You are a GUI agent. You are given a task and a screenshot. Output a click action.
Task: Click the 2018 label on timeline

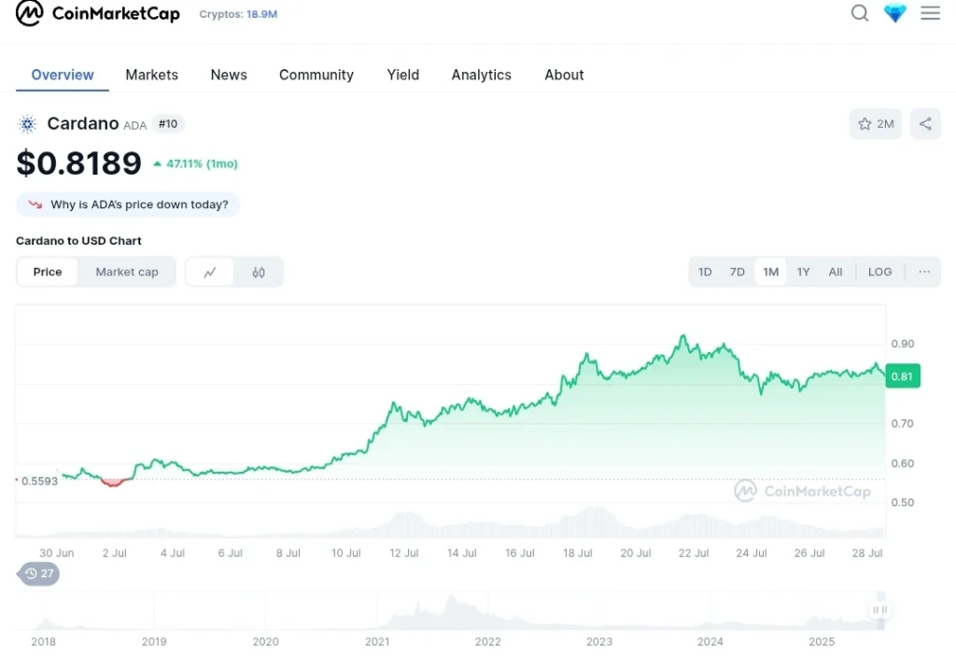43,642
